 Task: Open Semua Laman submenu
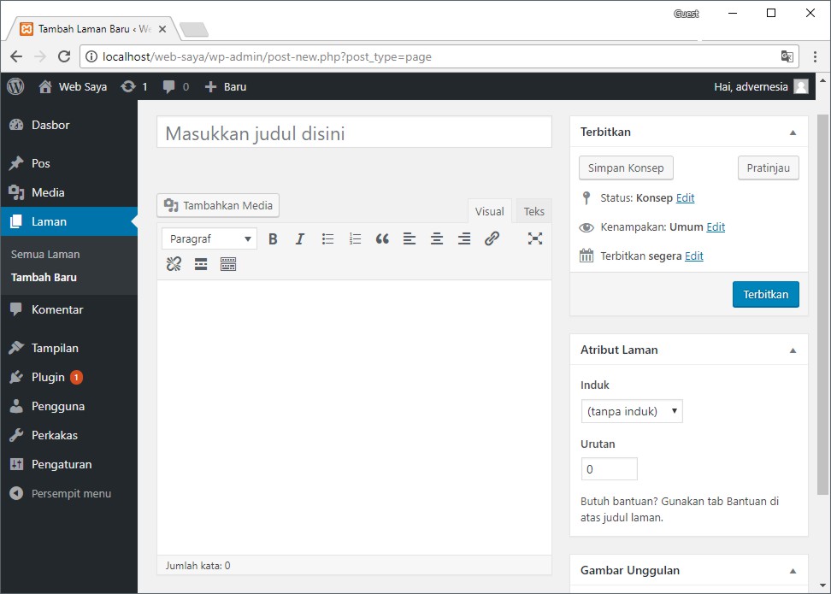tap(45, 255)
